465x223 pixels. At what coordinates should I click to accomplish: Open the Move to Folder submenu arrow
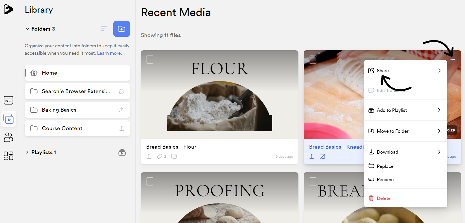click(439, 131)
